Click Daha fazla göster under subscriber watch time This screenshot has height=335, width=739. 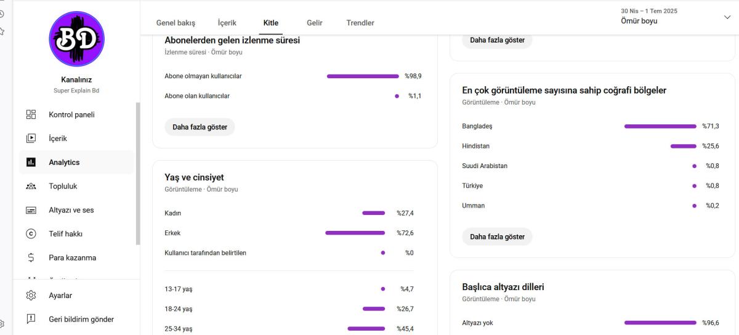click(x=200, y=127)
